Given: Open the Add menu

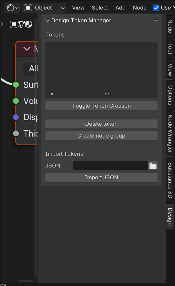Looking at the screenshot, I should pos(120,8).
